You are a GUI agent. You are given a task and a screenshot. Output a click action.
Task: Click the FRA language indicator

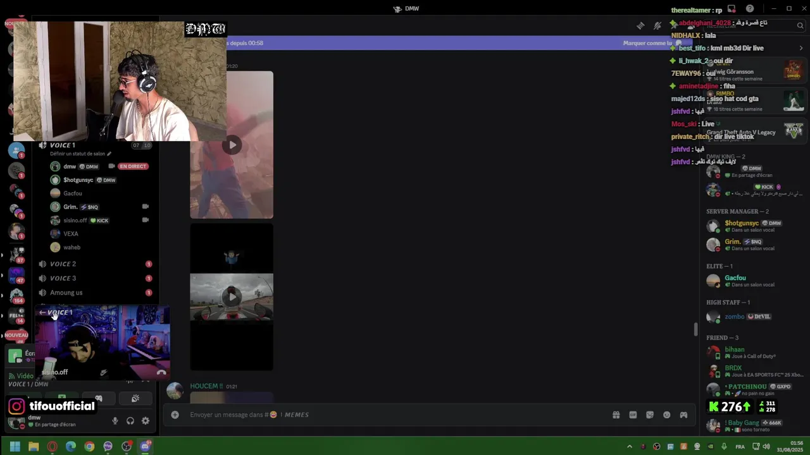tap(740, 447)
